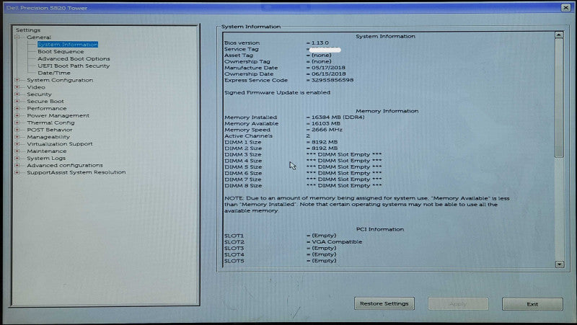Click the DIMM 8 Size row

(303, 186)
